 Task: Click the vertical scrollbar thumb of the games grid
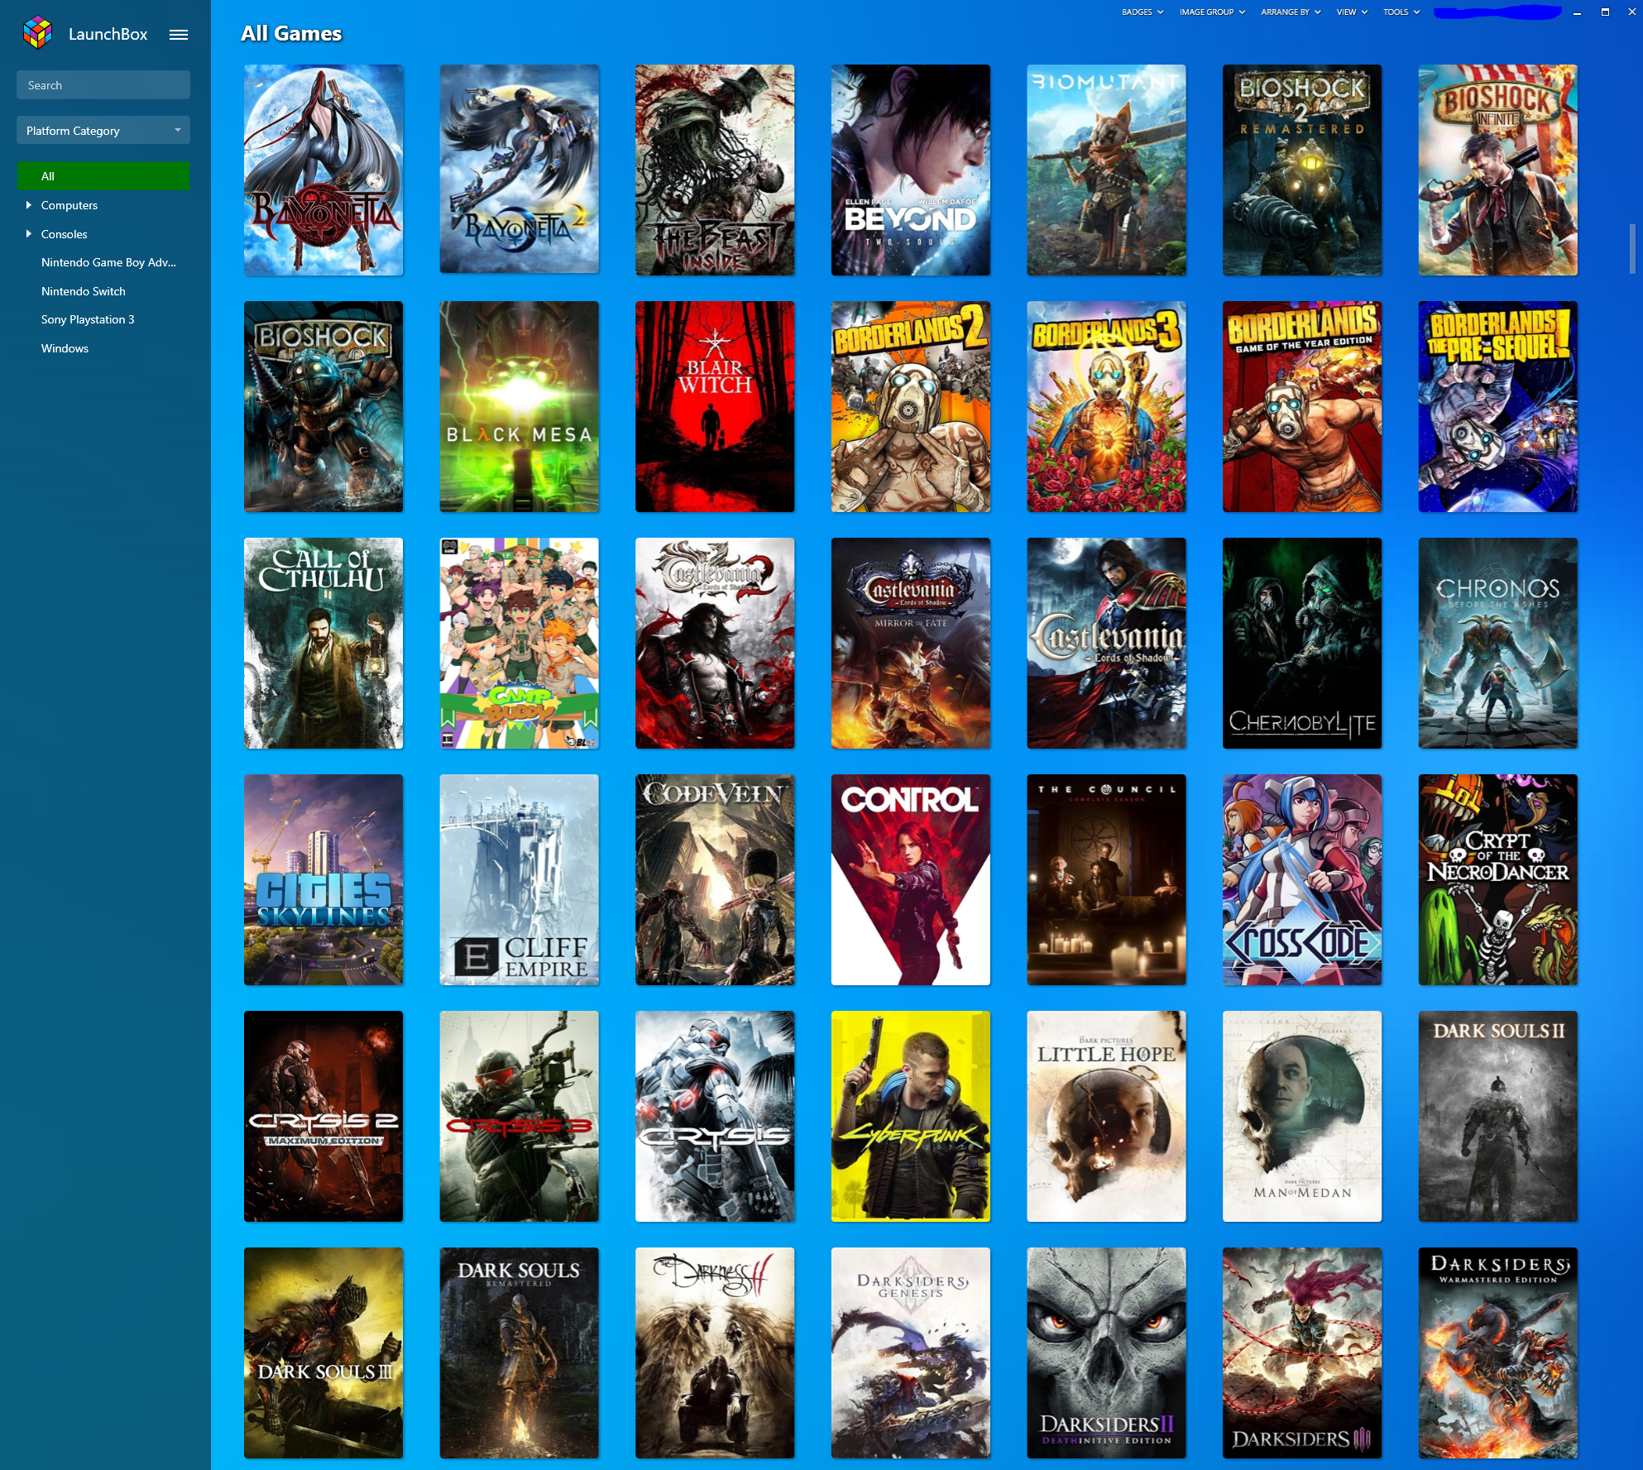tap(1632, 247)
